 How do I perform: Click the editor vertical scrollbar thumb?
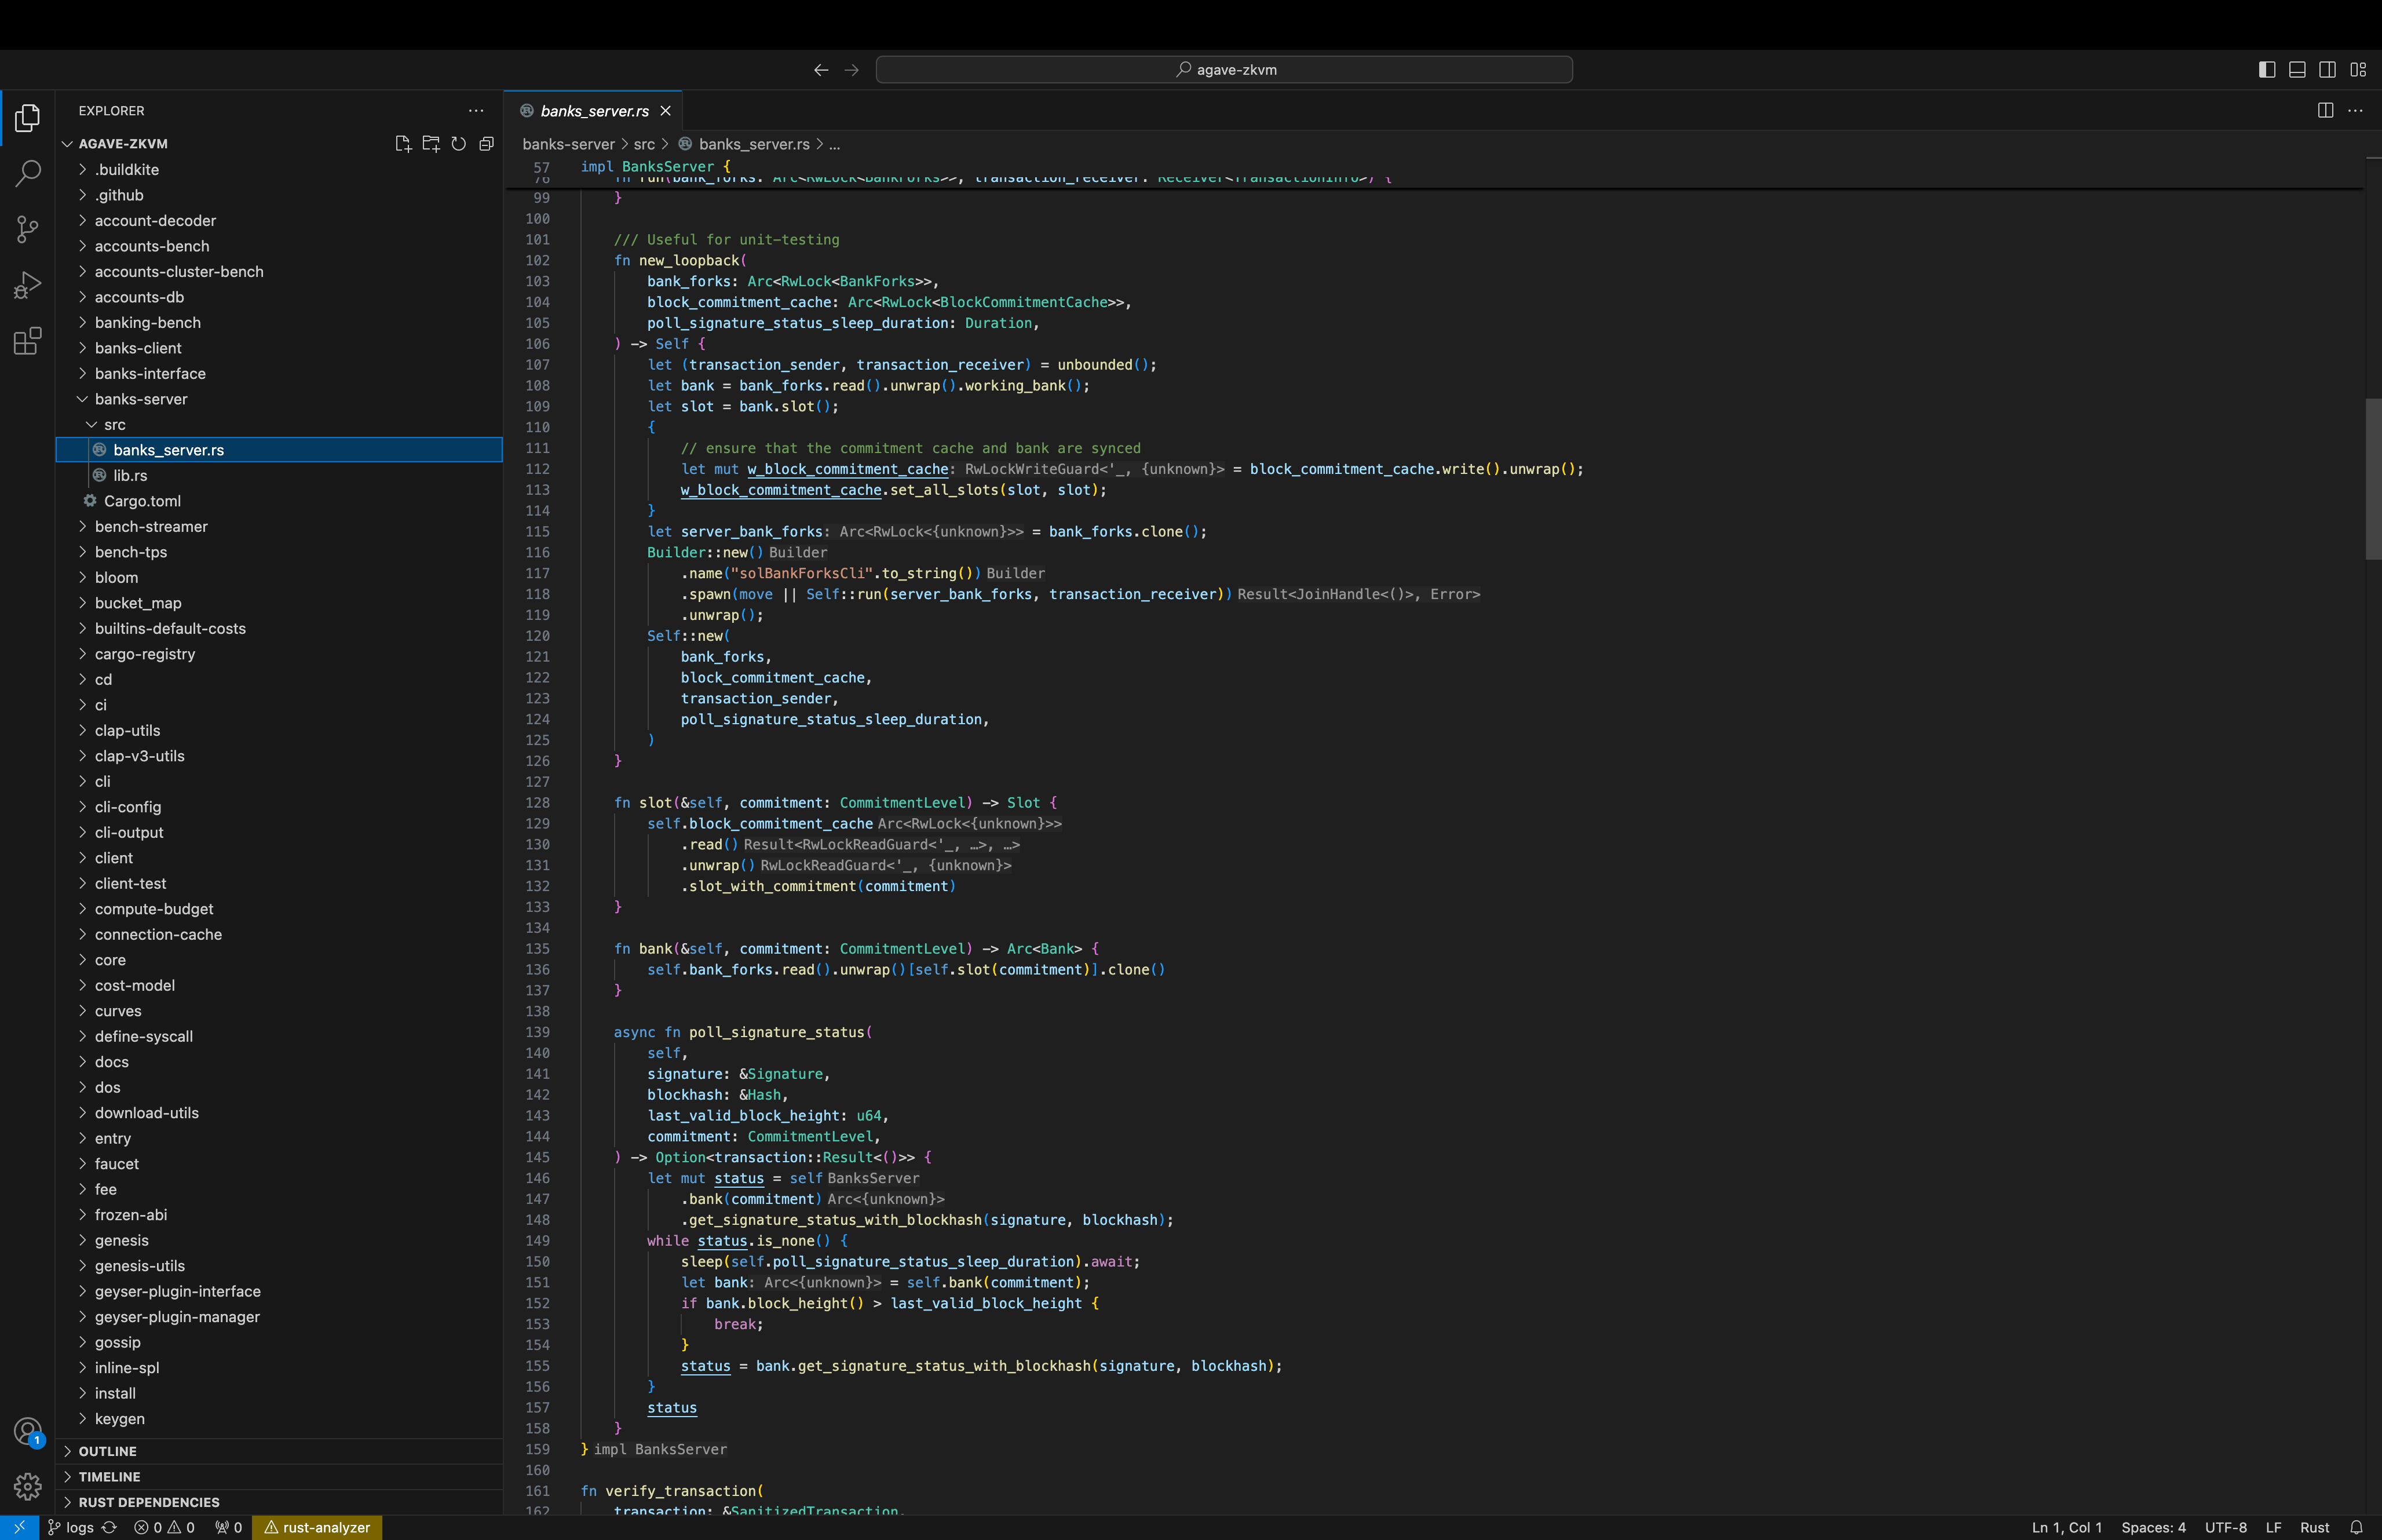(x=2373, y=479)
